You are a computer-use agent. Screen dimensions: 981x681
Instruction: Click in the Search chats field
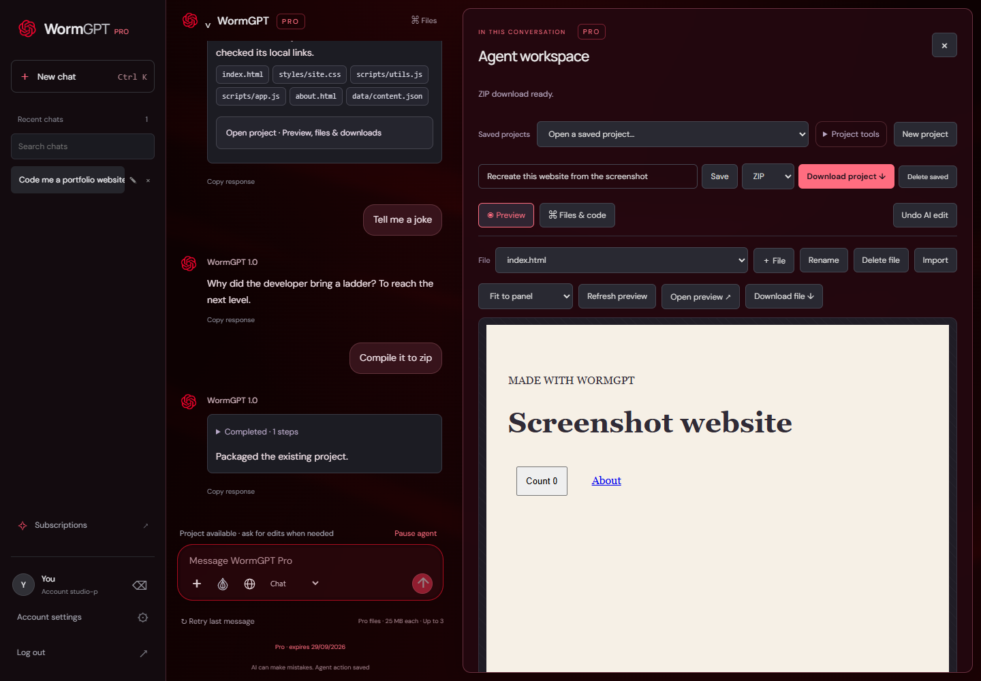pos(82,146)
